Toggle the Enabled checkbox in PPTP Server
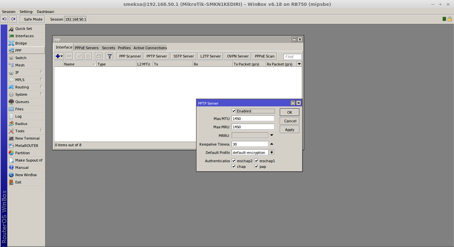Screen dimensions: 454x247 (x=234, y=111)
